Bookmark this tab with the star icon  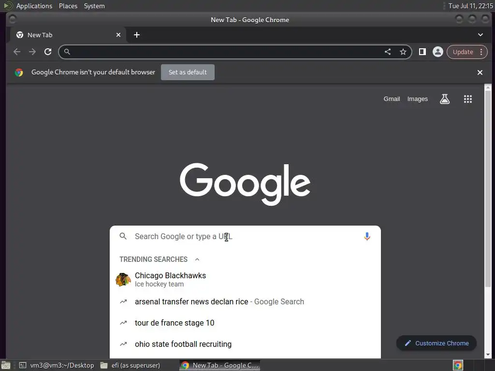(x=403, y=52)
